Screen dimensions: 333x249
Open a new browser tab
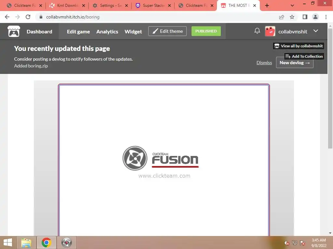tap(267, 6)
